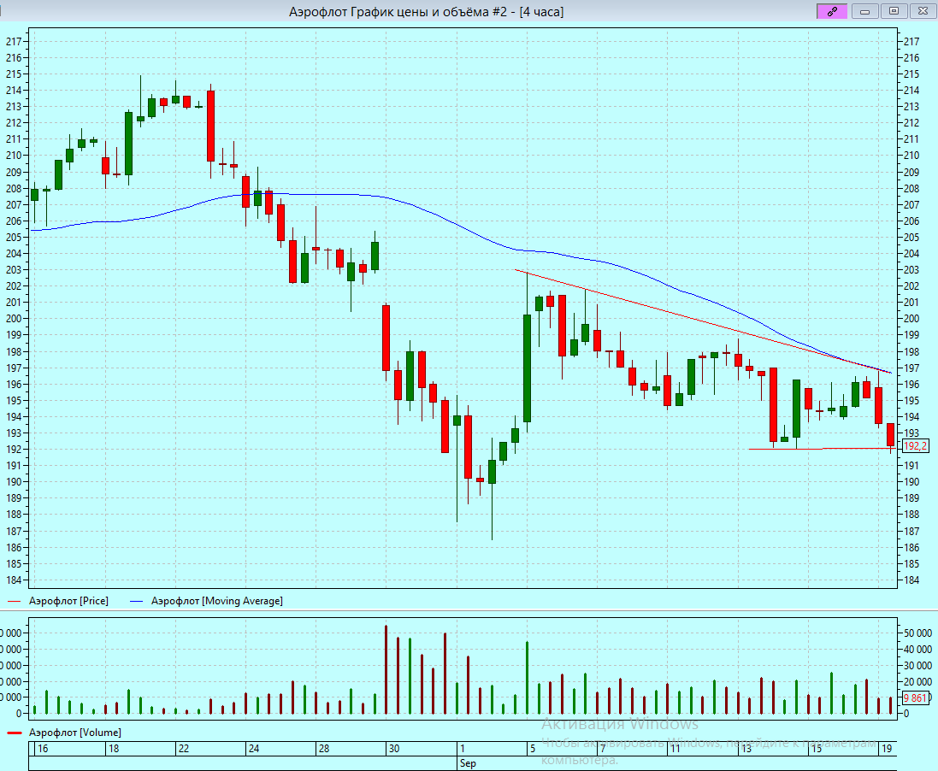Click the blue Moving Average legend marker
Image resolution: width=938 pixels, height=771 pixels.
tap(137, 601)
